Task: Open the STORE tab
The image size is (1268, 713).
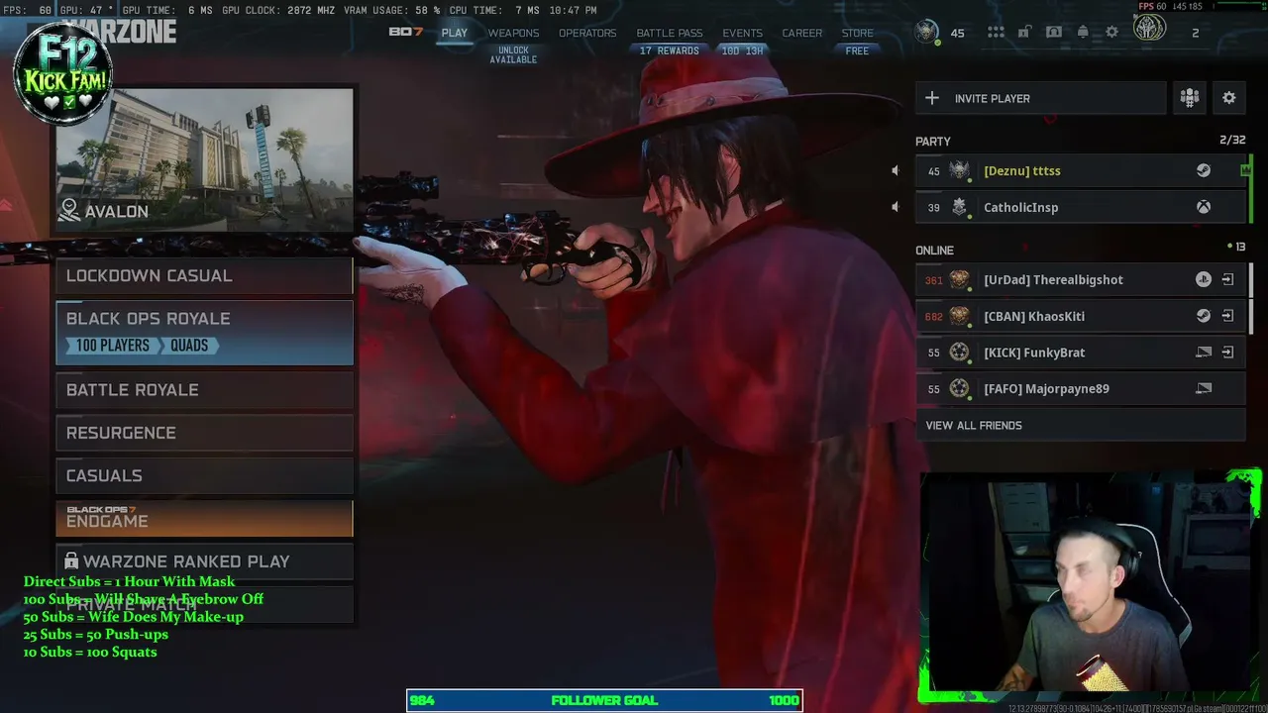Action: [x=858, y=33]
